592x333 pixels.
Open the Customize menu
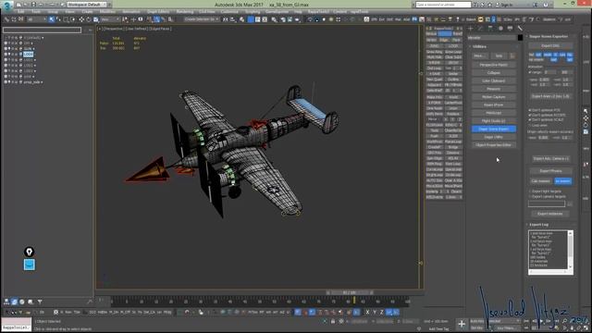point(229,12)
